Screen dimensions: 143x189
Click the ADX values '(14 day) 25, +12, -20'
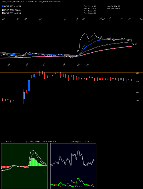(80, 141)
